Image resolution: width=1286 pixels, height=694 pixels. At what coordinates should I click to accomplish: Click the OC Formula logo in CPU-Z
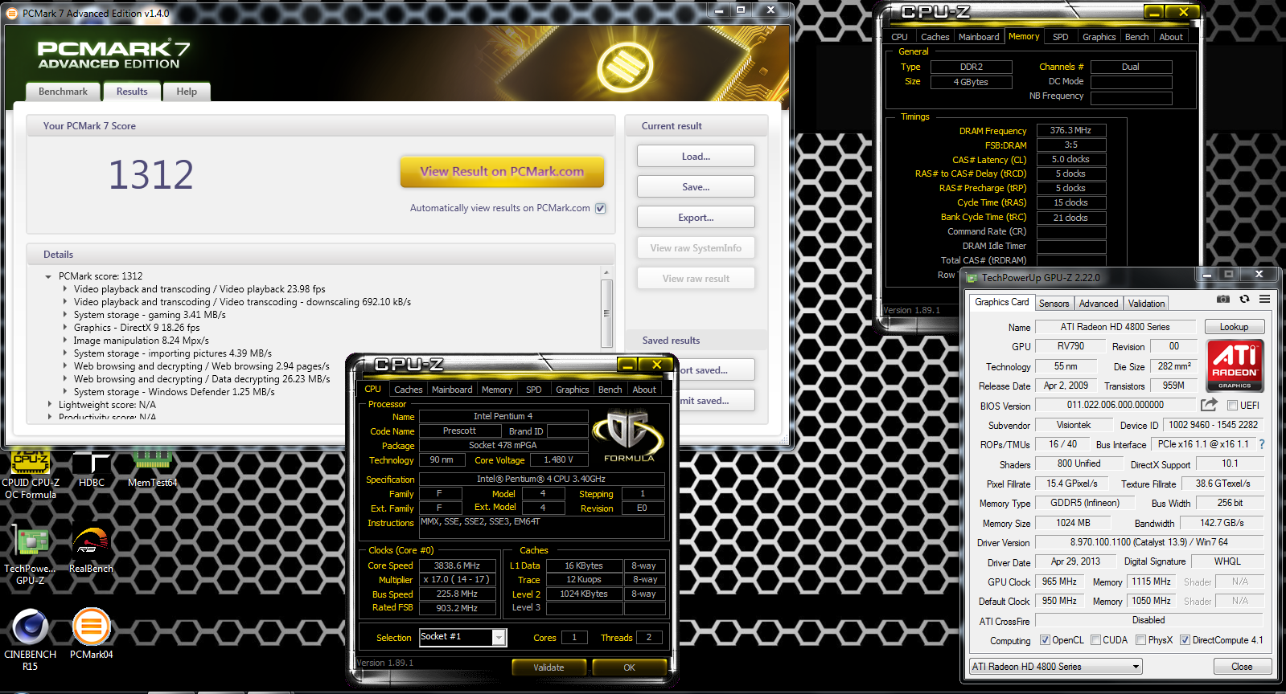(629, 436)
